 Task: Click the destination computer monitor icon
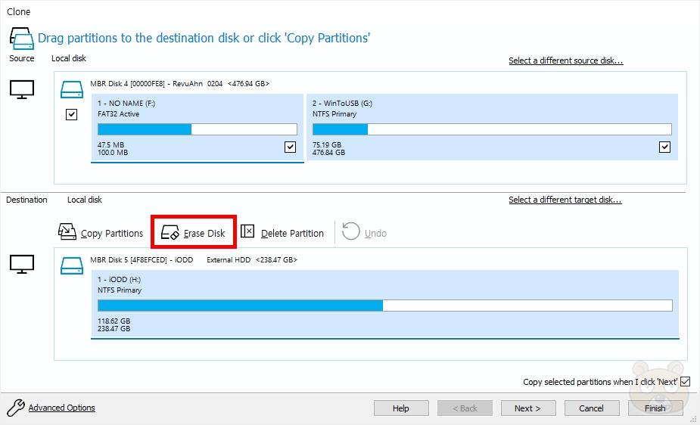(x=22, y=265)
